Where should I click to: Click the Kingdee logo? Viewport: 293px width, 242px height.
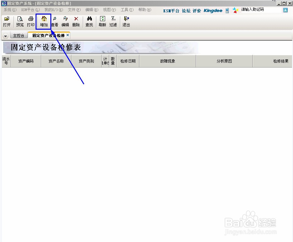213,10
